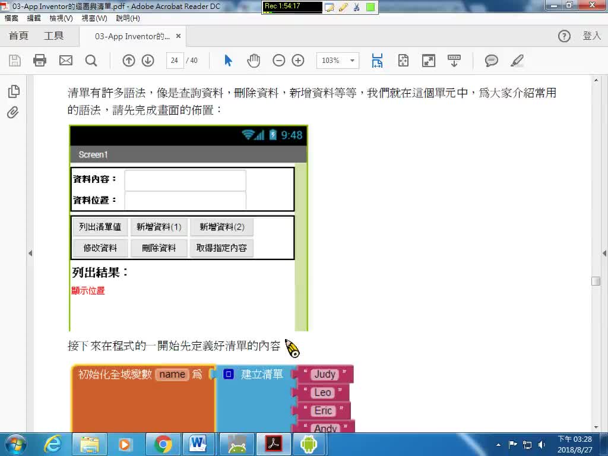Screen dimensions: 608x456
Task: Open Windows Start button
Action: pyautogui.click(x=15, y=444)
